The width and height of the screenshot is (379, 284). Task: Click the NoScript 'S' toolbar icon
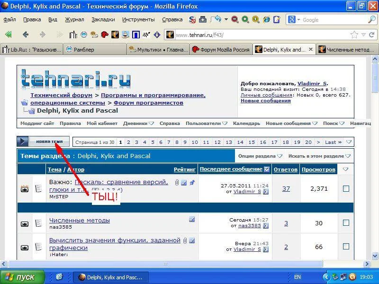(192, 19)
